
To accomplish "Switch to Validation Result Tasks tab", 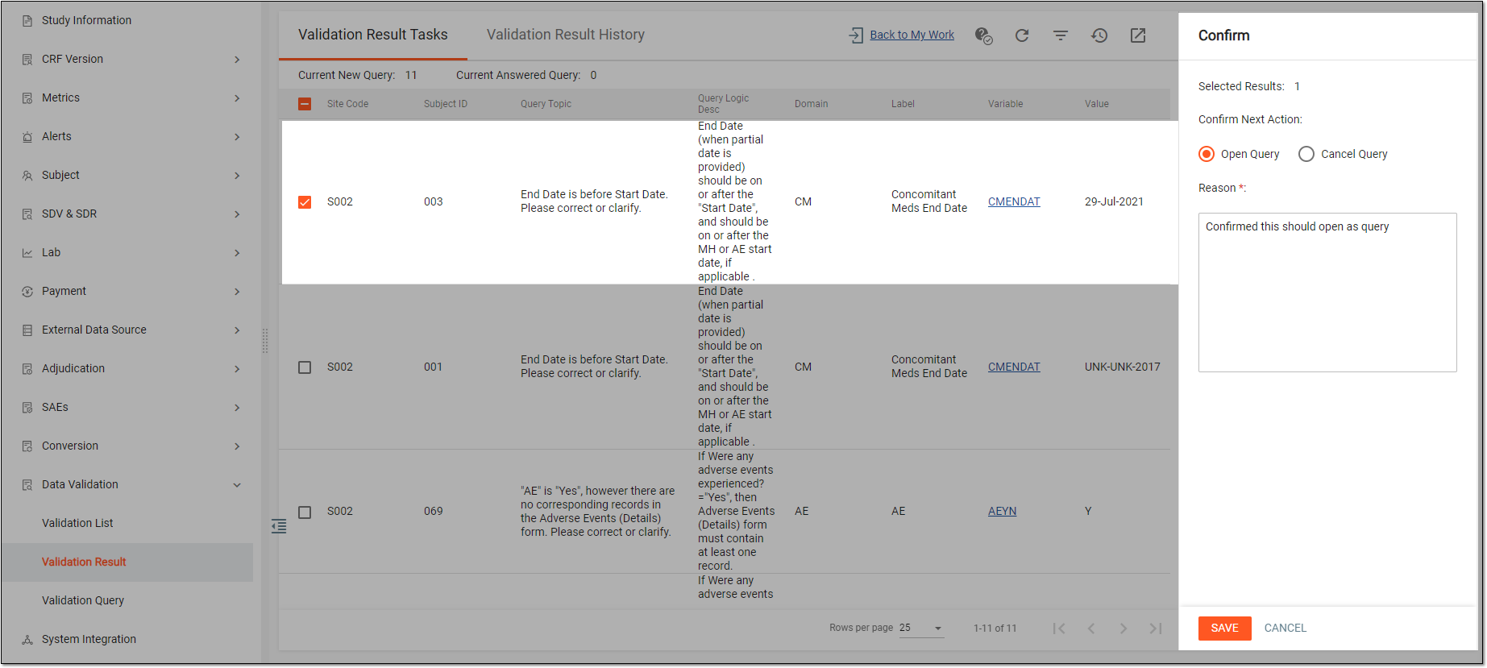I will [373, 35].
